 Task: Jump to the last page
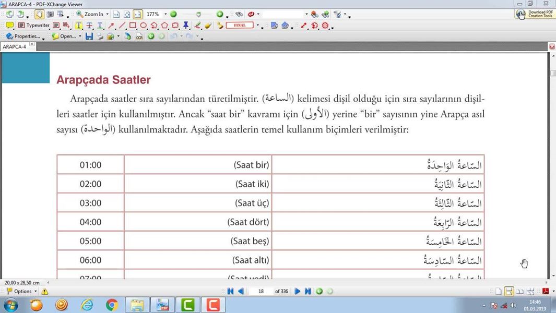[x=308, y=292]
